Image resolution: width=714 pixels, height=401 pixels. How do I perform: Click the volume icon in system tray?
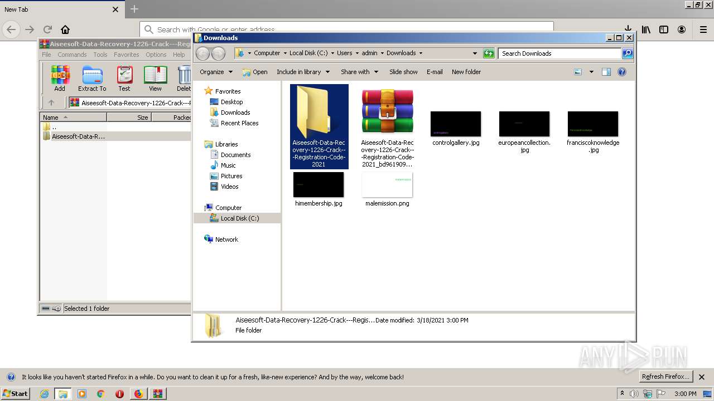634,394
